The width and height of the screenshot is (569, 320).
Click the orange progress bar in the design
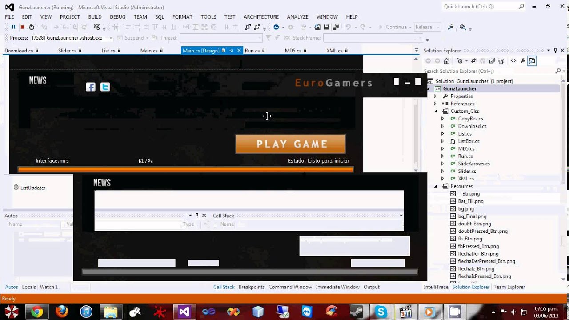click(186, 169)
